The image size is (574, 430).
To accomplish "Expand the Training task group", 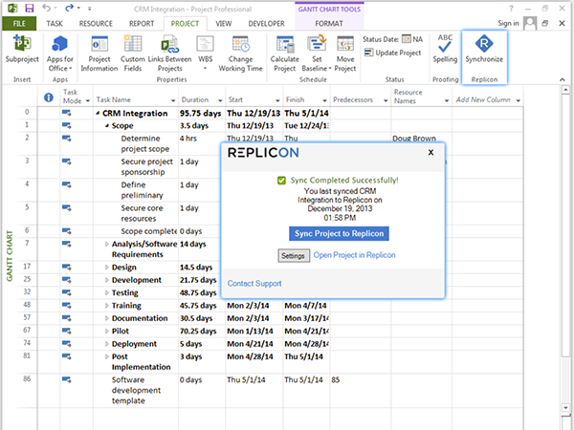I will [x=106, y=306].
